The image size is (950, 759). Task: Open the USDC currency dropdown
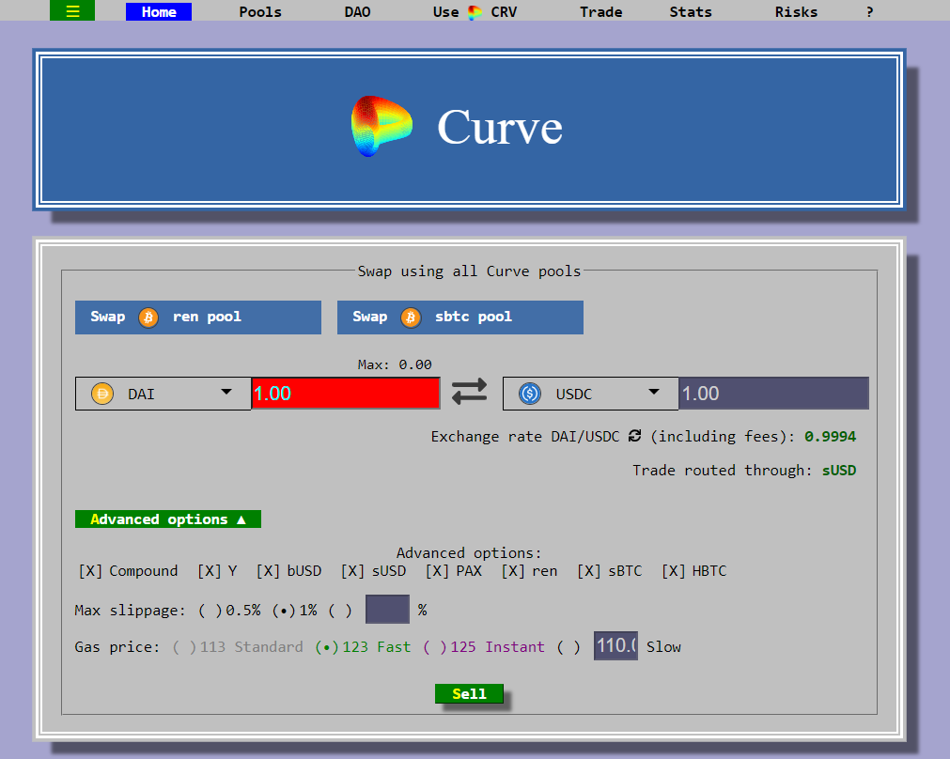point(590,394)
